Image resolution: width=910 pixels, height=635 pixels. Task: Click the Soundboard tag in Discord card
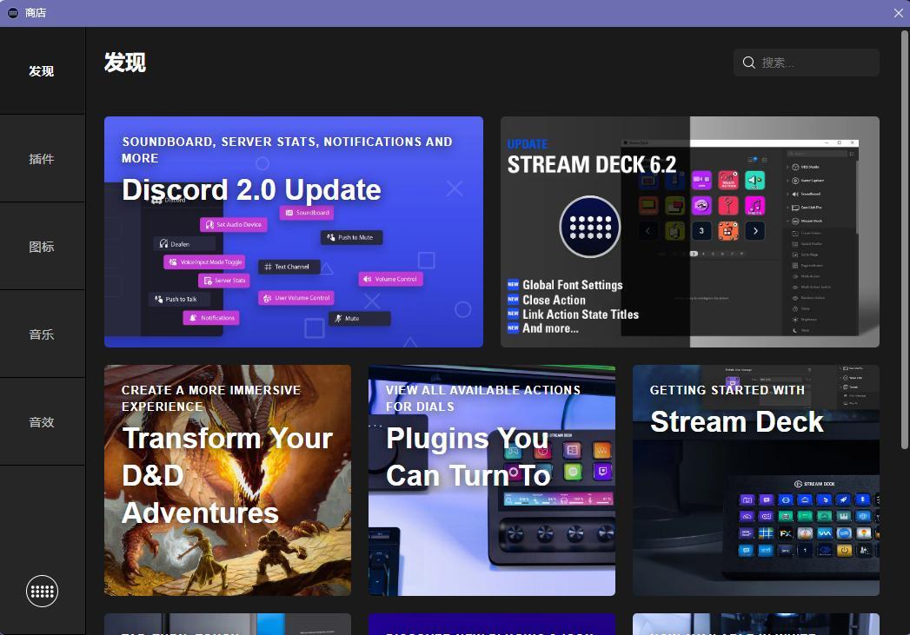[307, 213]
